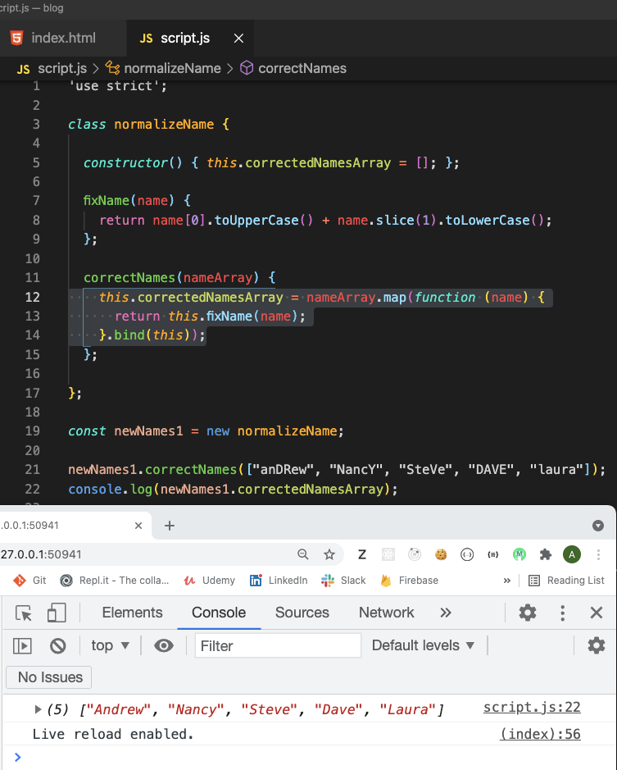Open the Firebase bookmark
Viewport: 617px width, 770px height.
tap(410, 581)
